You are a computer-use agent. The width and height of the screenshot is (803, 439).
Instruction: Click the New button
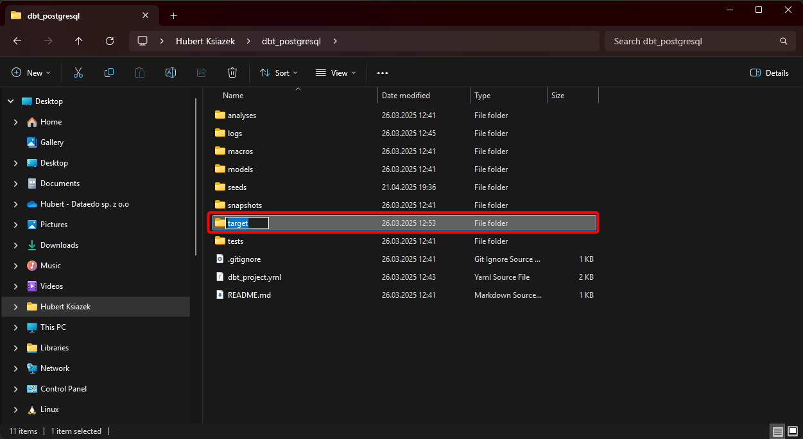(31, 73)
